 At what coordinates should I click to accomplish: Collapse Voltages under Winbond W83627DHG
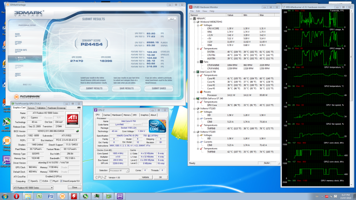198,25
